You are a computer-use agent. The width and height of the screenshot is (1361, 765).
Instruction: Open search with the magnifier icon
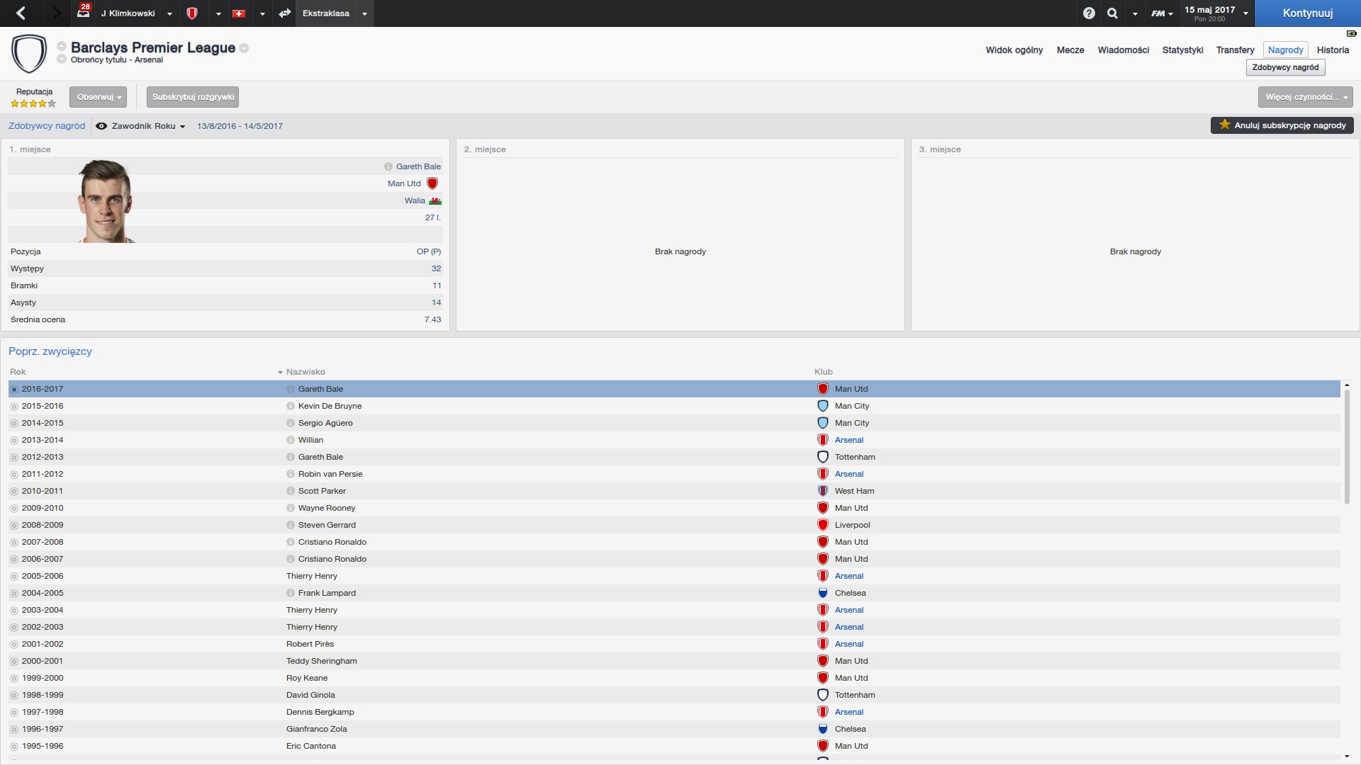coord(1112,13)
